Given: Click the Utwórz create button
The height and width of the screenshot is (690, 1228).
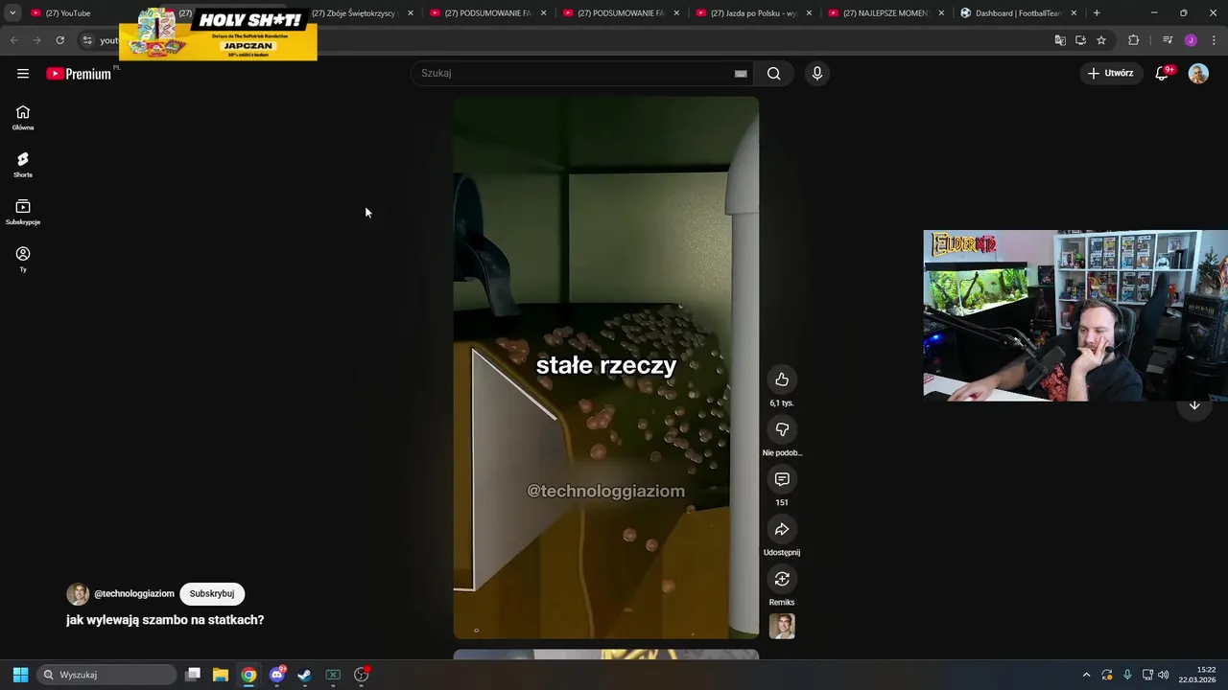Looking at the screenshot, I should pos(1110,73).
